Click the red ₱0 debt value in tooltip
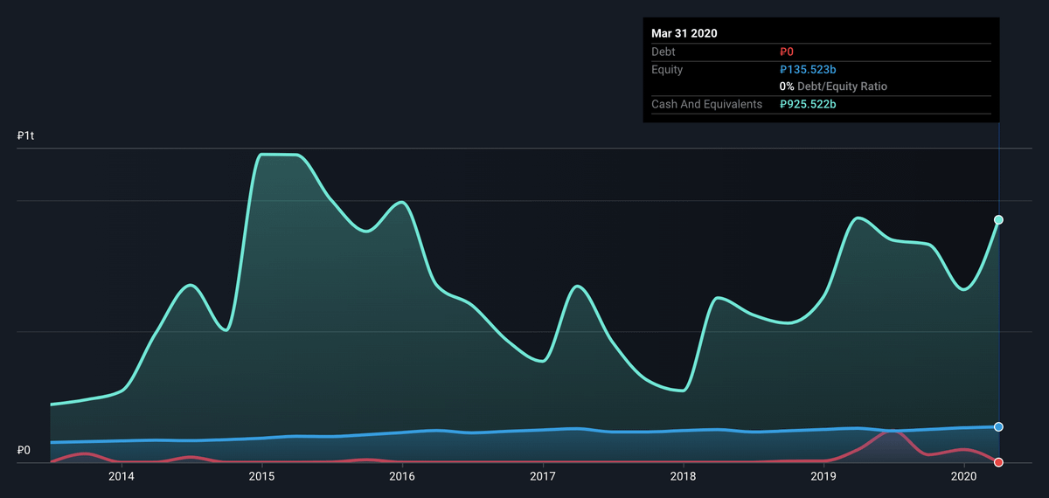 787,52
